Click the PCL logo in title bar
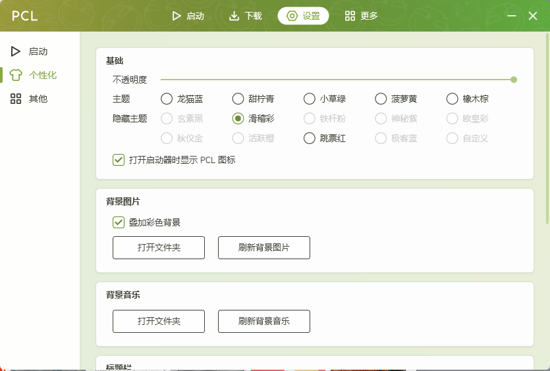 pyautogui.click(x=24, y=16)
